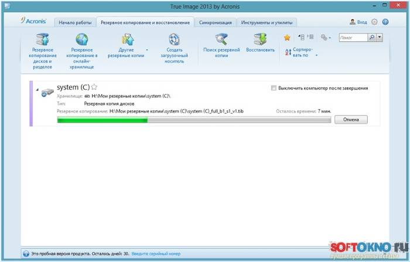Click remaining time 7 мин. text
Image resolution: width=410 pixels, height=262 pixels.
[x=324, y=111]
